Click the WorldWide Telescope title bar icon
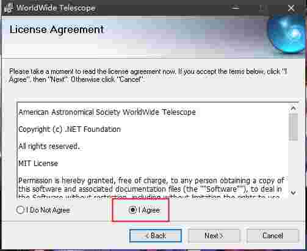This screenshot has height=251, width=307. [x=8, y=8]
